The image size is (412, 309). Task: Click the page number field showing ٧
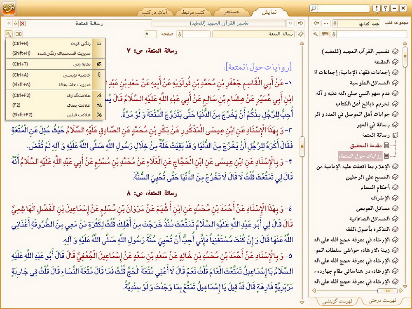[151, 34]
